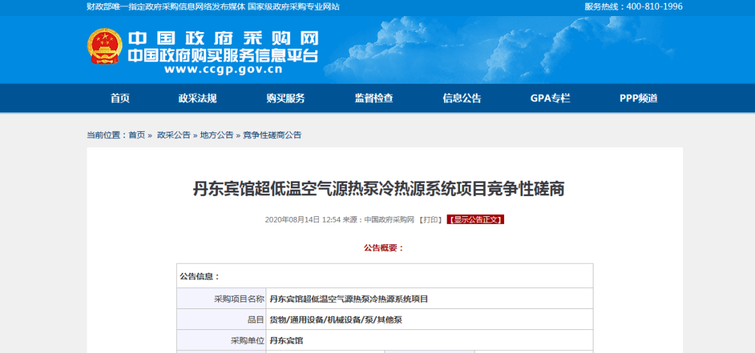
Task: Open the 地方公告 breadcrumb link
Action: (217, 135)
